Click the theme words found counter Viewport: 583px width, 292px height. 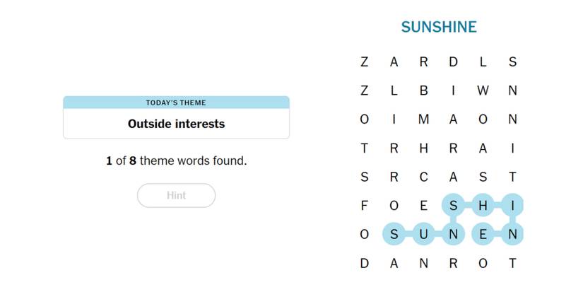click(176, 161)
